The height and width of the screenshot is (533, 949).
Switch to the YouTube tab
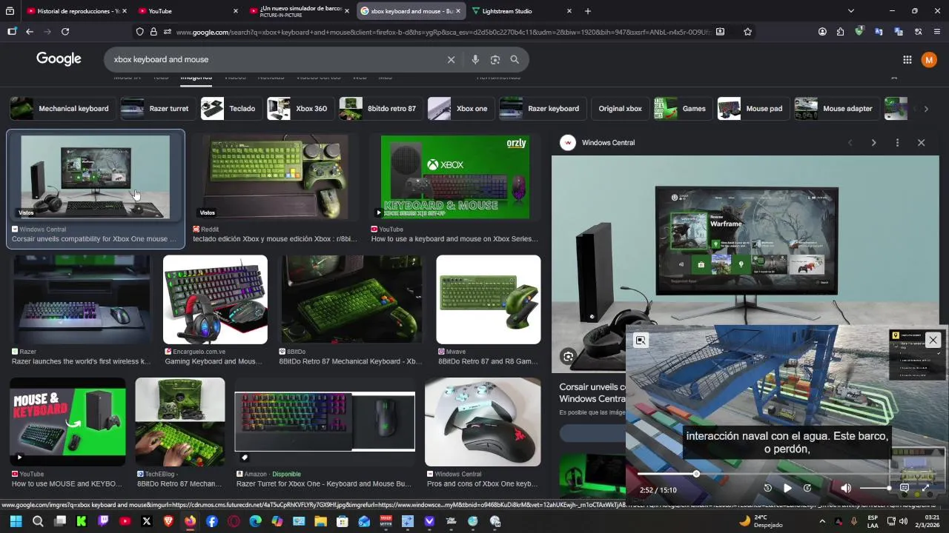189,11
